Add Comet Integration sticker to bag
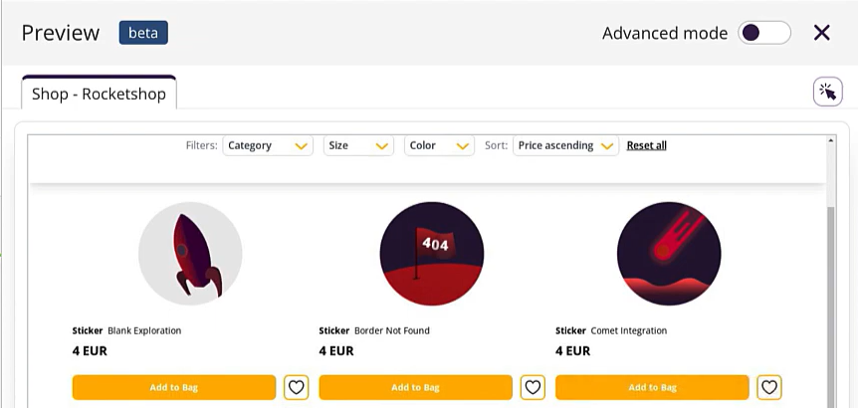The image size is (858, 408). pyautogui.click(x=652, y=387)
